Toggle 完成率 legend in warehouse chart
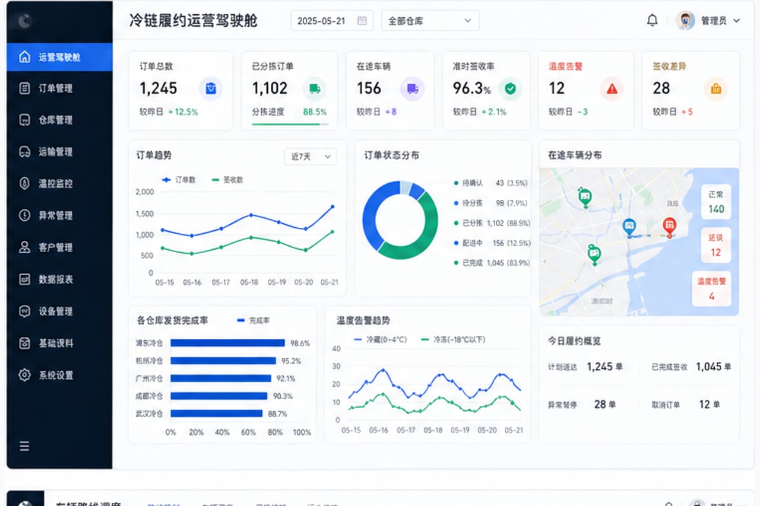 click(x=254, y=320)
